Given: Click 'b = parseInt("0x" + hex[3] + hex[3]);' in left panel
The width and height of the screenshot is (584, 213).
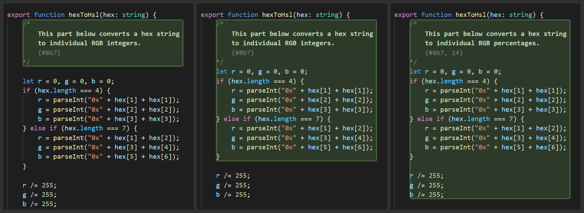Looking at the screenshot, I should [109, 119].
